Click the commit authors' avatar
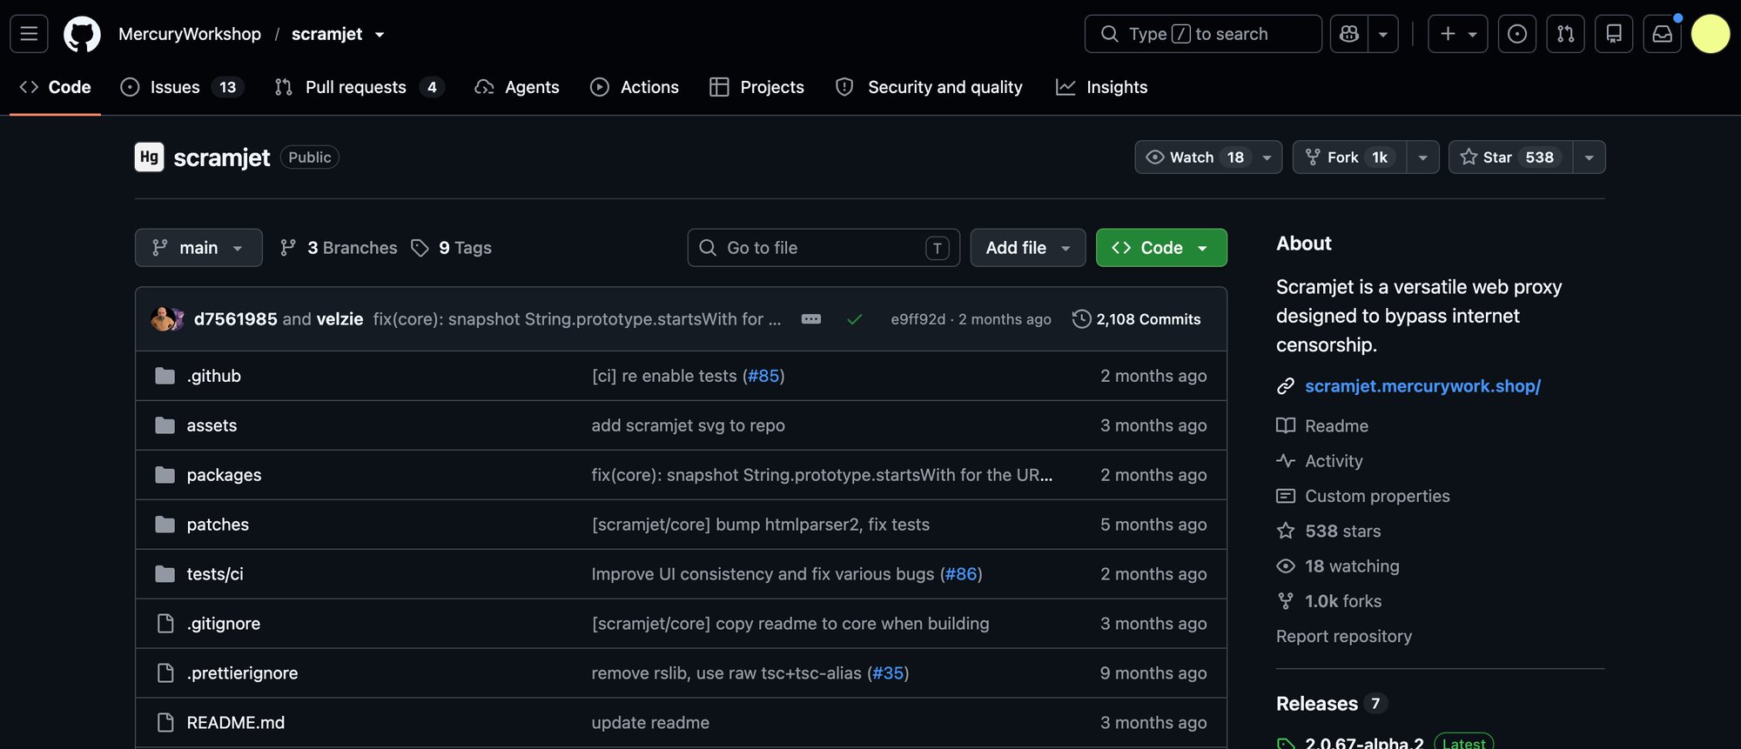The height and width of the screenshot is (749, 1741). click(x=167, y=319)
